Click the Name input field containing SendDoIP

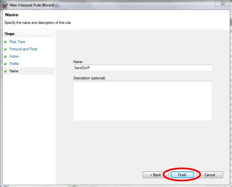(143, 68)
